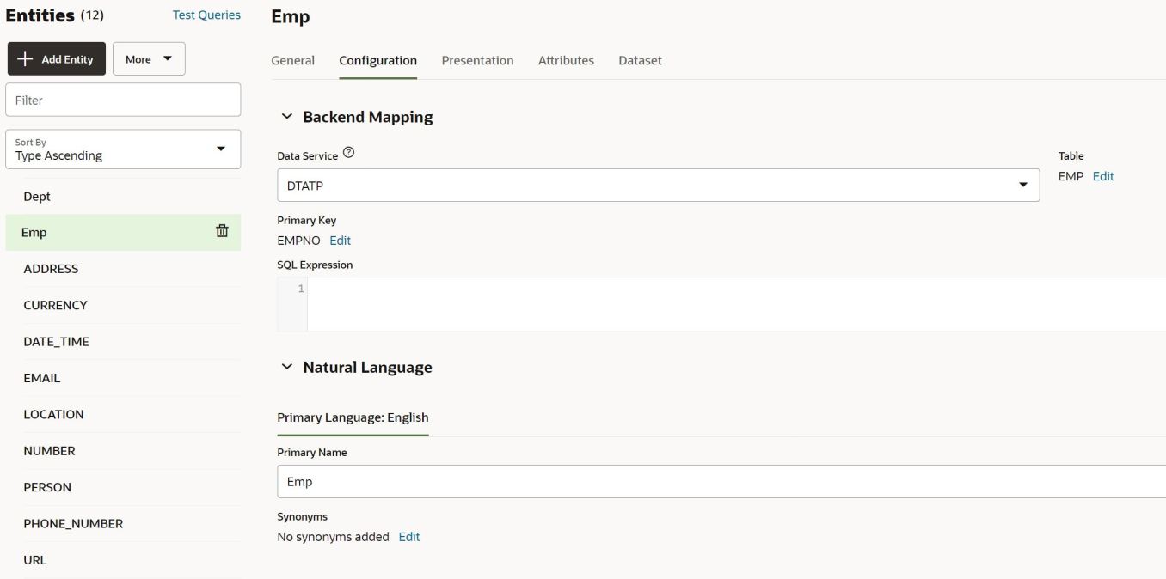
Task: Click the entity Filter input field
Action: tap(123, 100)
